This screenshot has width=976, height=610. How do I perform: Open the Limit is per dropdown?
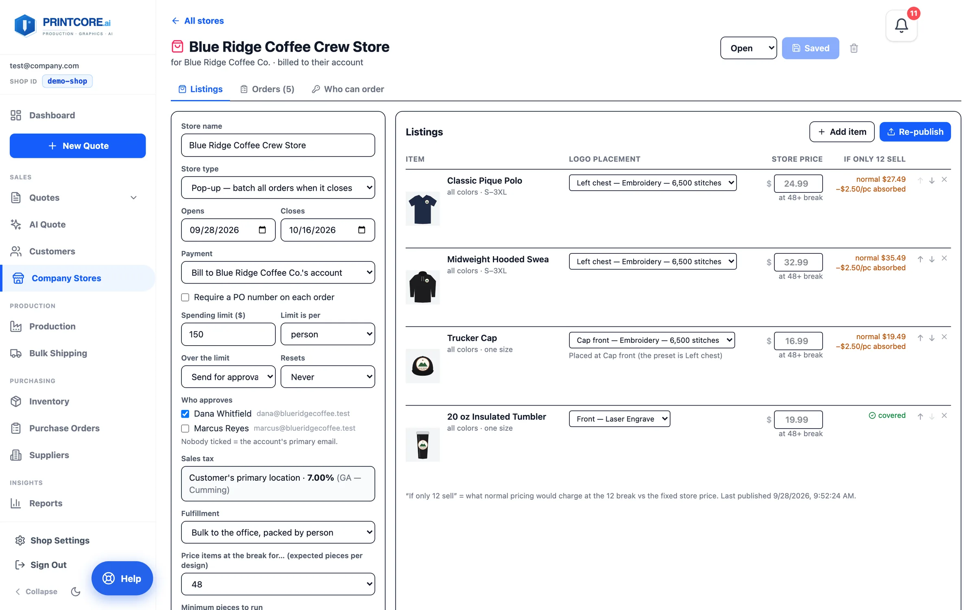click(327, 334)
